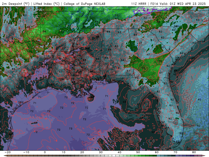Click the "Lifted Index (°C)" header label

point(47,4)
